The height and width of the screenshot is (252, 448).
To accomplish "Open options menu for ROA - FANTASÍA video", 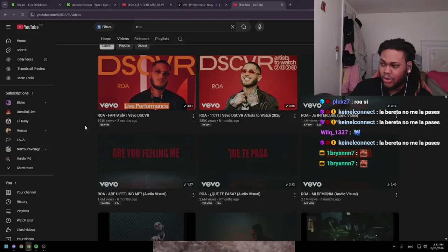I will 193,116.
